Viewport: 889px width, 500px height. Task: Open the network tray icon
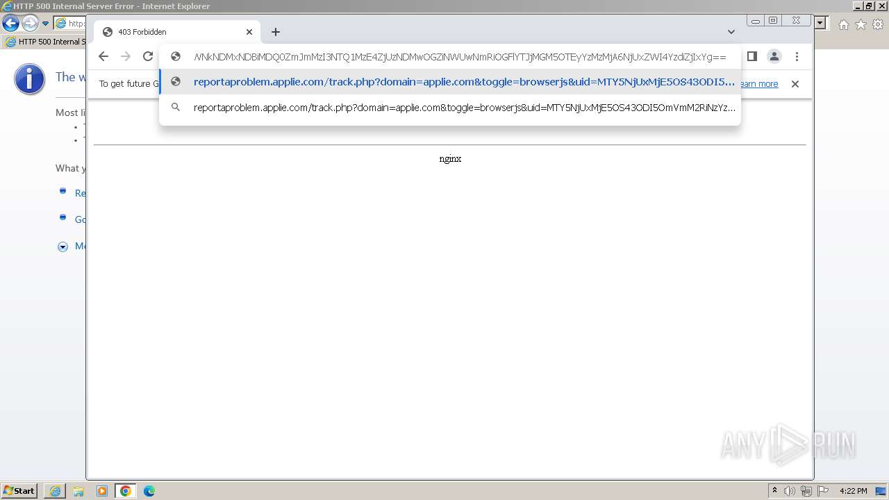806,491
